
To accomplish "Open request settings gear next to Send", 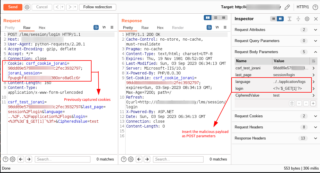I will point(27,7).
